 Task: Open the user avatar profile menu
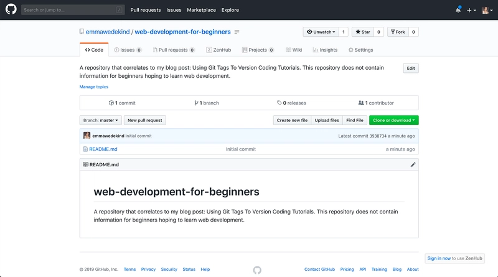click(487, 10)
